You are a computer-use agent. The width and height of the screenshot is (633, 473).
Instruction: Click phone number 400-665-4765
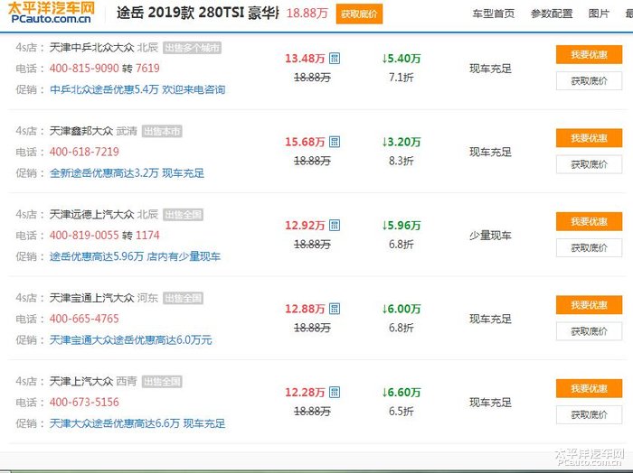(x=84, y=319)
